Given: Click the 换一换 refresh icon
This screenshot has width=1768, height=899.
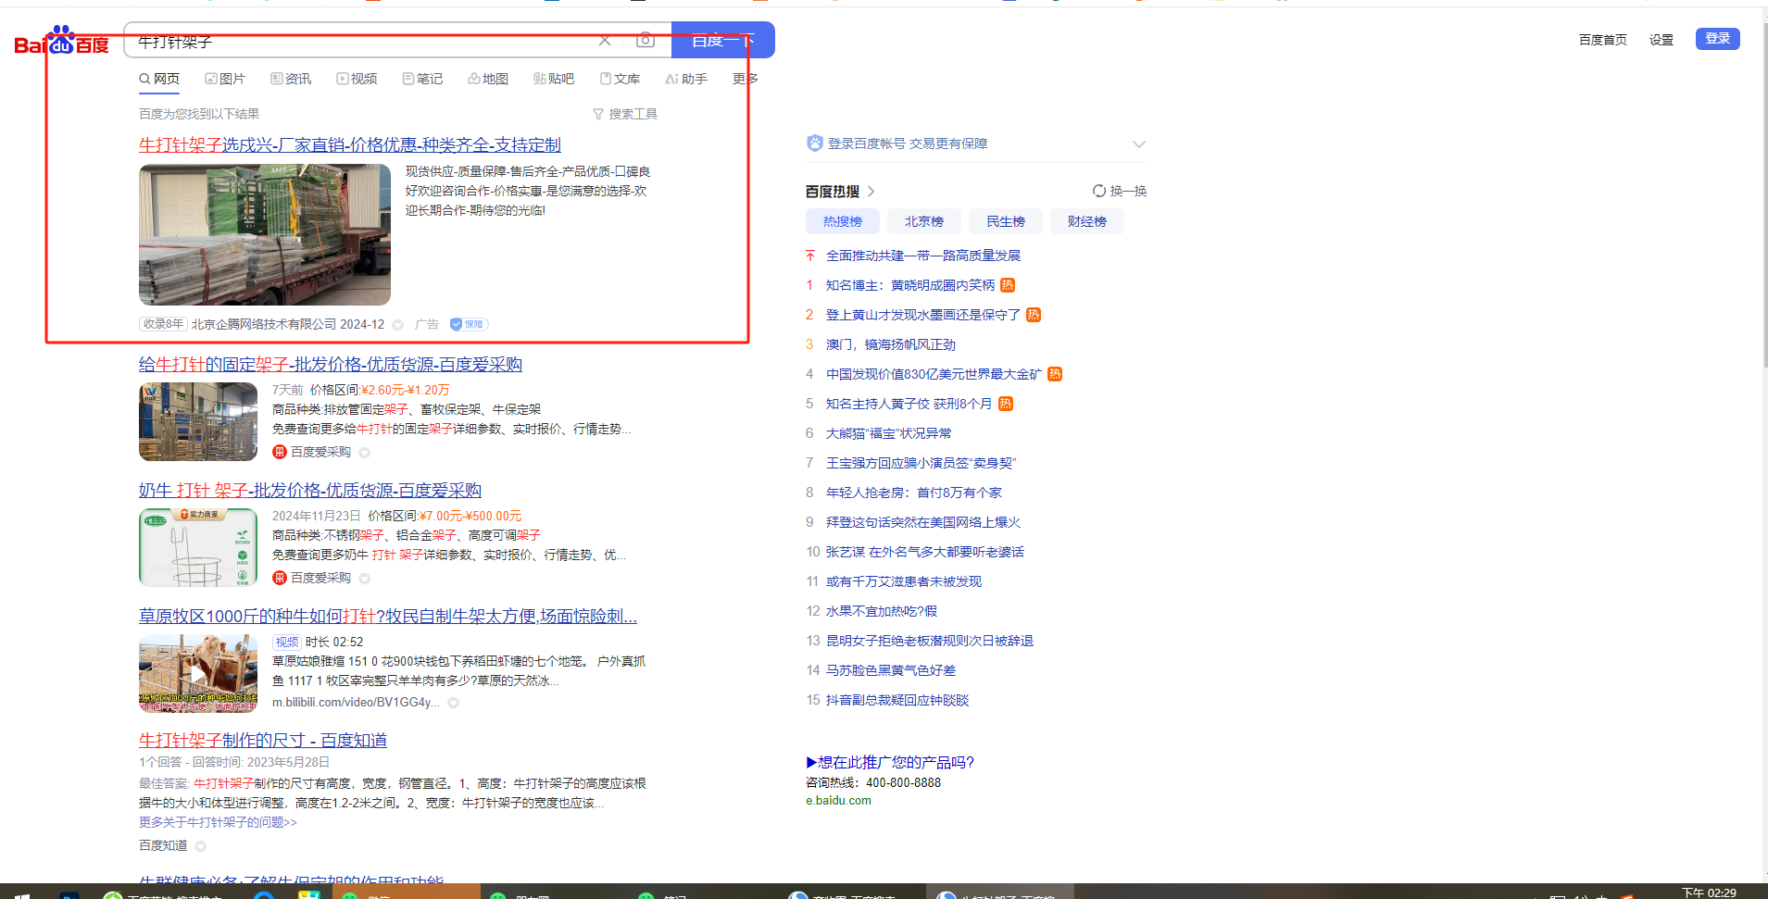Looking at the screenshot, I should [1099, 191].
